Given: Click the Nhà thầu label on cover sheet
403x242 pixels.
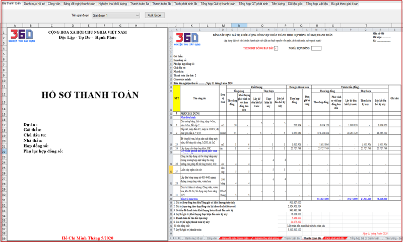Looking at the screenshot, I should [33, 141].
